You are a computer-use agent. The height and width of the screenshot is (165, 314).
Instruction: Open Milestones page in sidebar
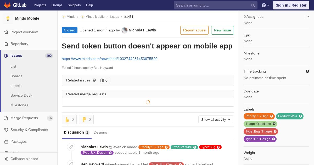(x=19, y=105)
